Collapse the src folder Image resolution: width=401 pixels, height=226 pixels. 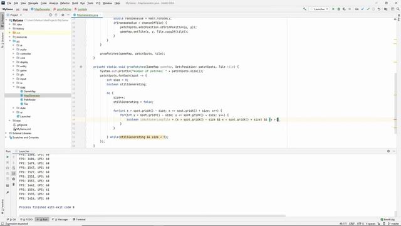10,41
